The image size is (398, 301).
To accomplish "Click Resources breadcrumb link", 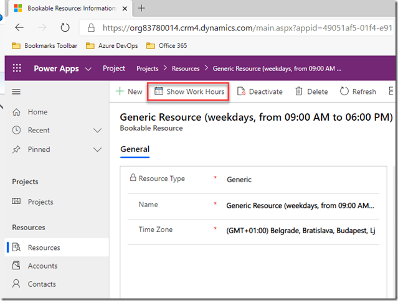I will pos(185,68).
